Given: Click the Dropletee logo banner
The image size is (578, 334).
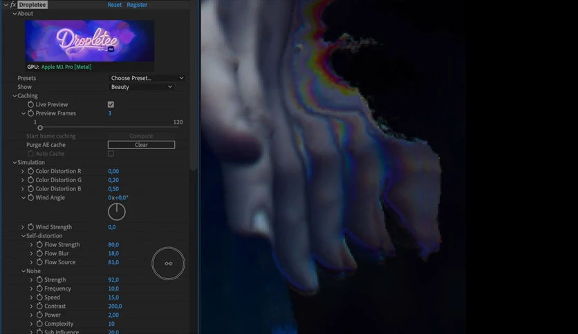Looking at the screenshot, I should pos(90,41).
